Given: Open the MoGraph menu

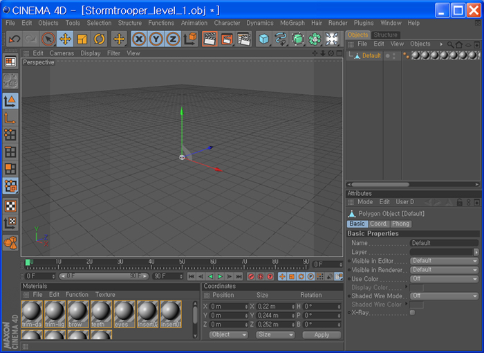Looking at the screenshot, I should (x=292, y=23).
